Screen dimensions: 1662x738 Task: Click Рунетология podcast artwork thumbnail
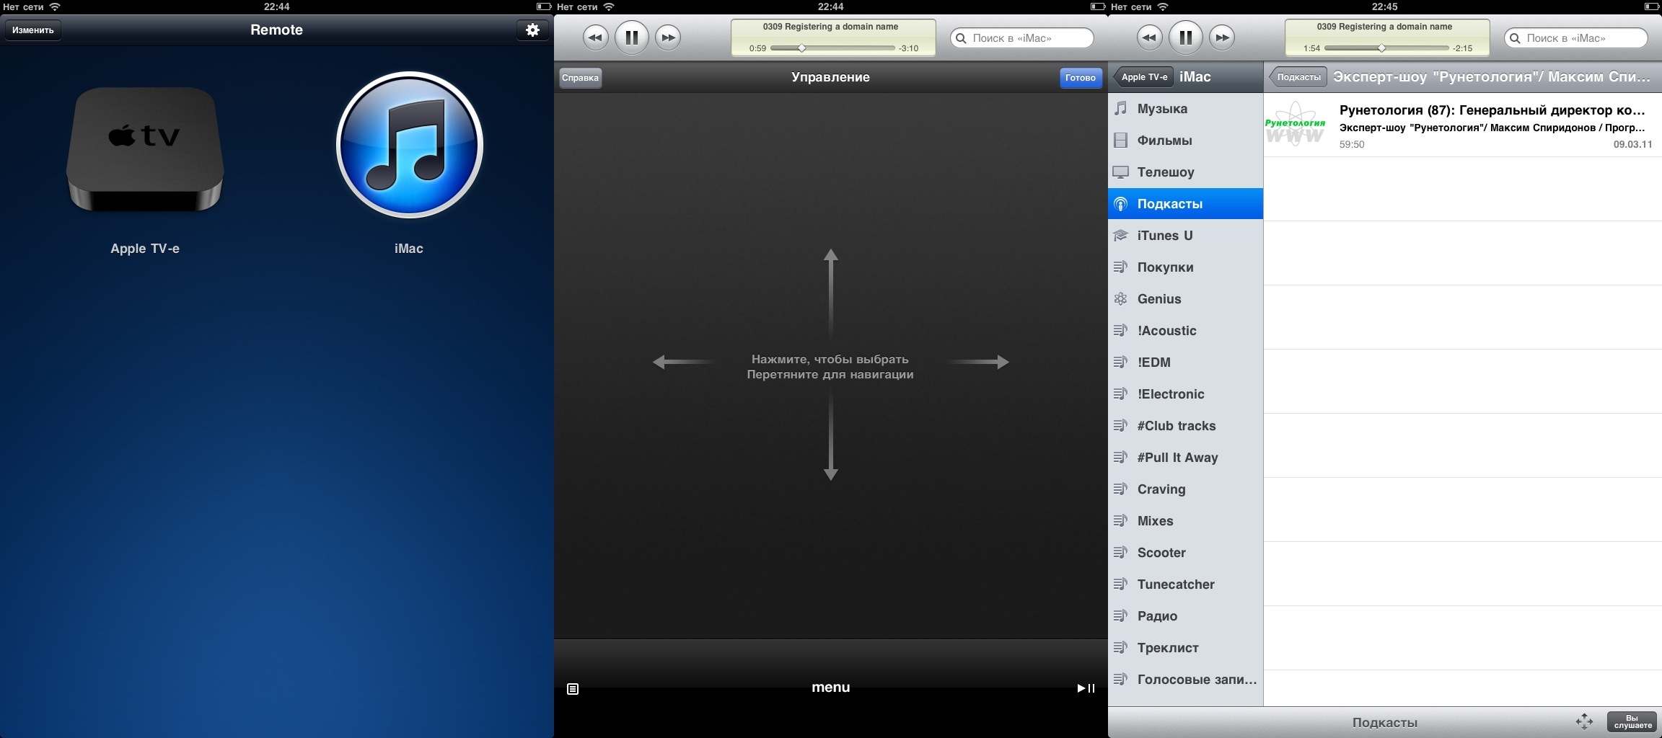tap(1295, 124)
